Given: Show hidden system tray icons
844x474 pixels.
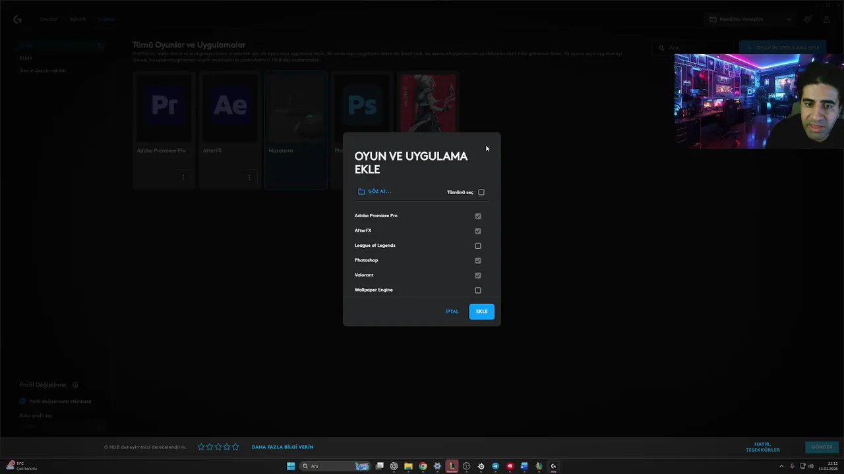Looking at the screenshot, I should click(x=781, y=466).
